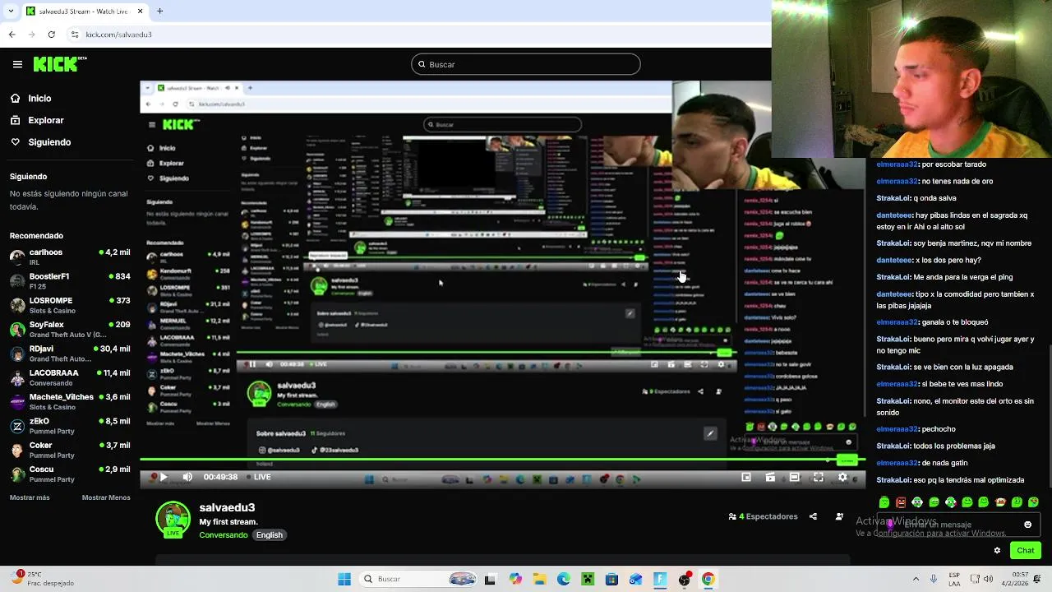Go back in the browser
1052x592 pixels.
pos(12,35)
